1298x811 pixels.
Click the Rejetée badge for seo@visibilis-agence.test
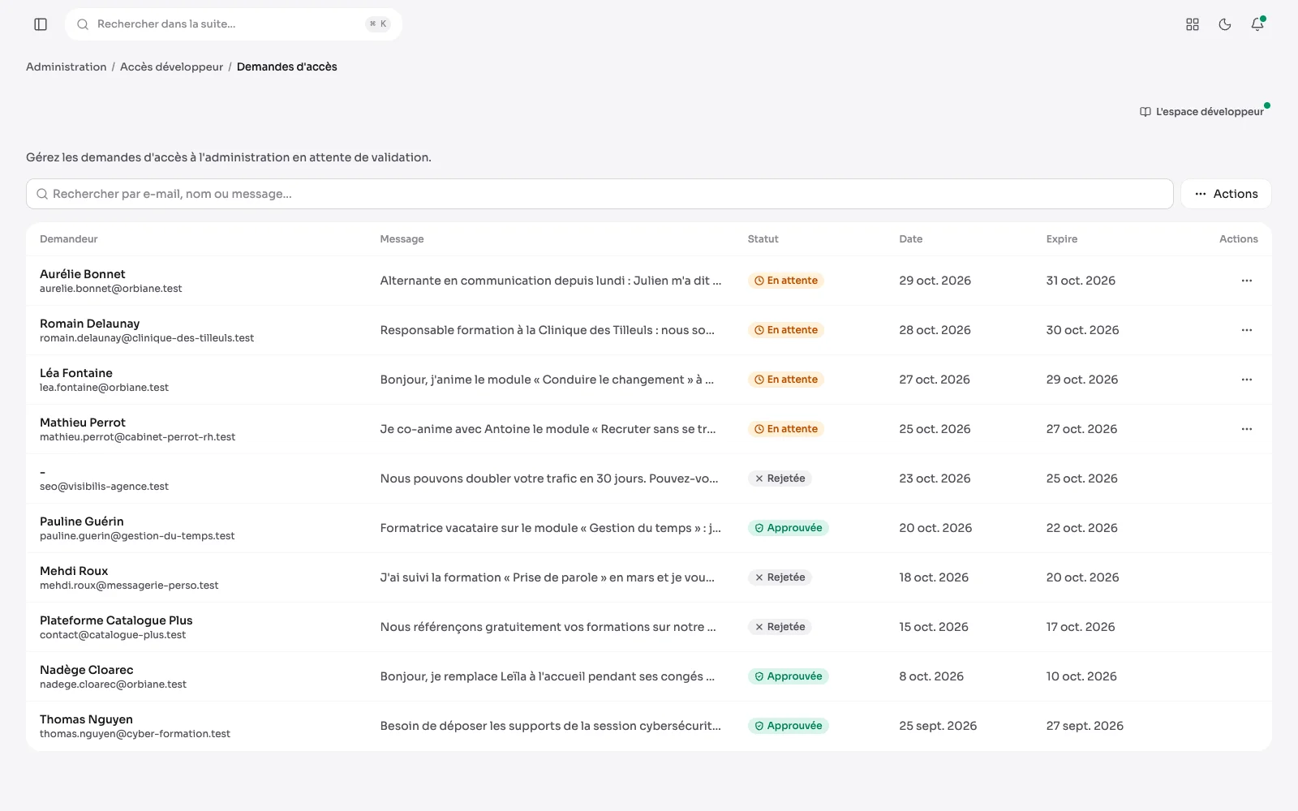[780, 478]
